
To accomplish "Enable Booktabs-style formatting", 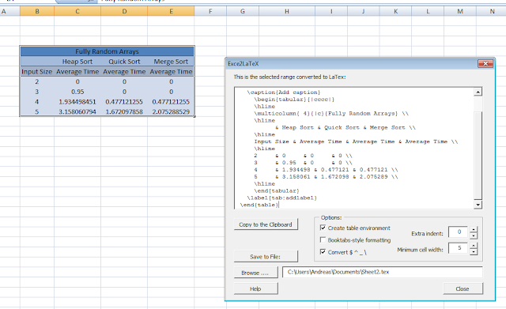I will pyautogui.click(x=323, y=239).
